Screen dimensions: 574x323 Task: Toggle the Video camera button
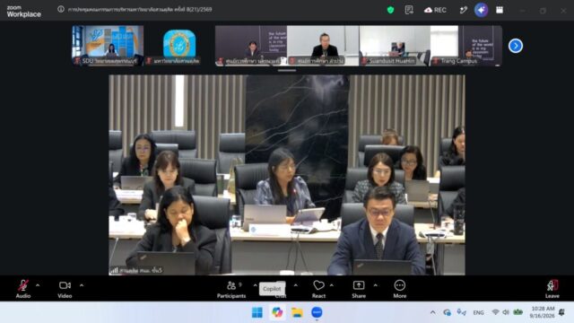click(x=65, y=289)
